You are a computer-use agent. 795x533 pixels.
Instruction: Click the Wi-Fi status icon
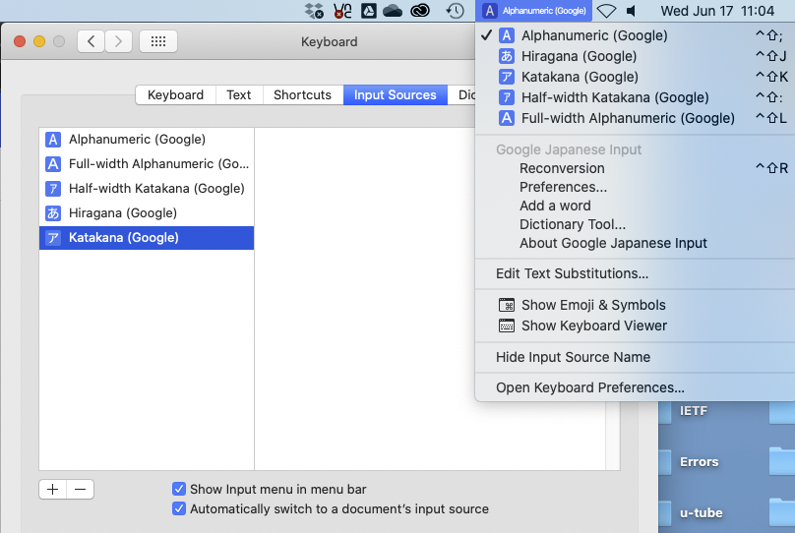606,11
